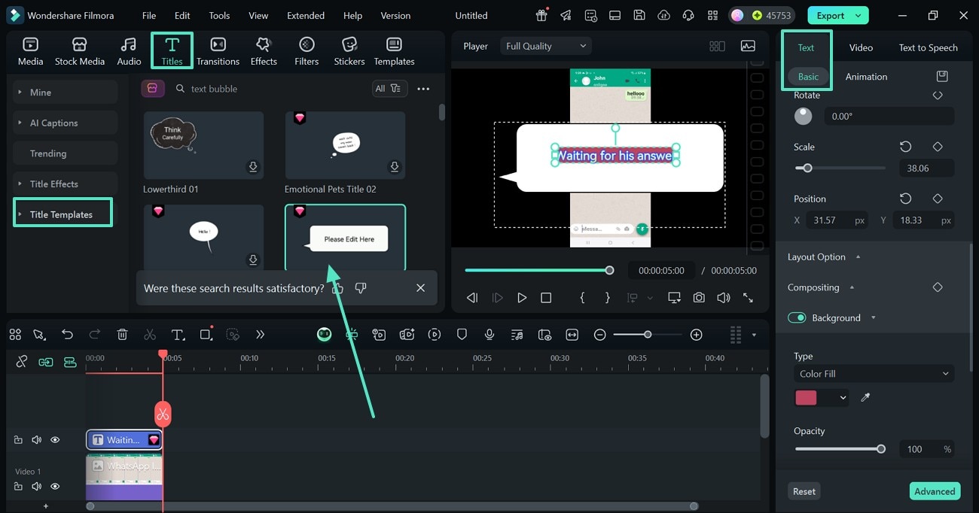The width and height of the screenshot is (979, 513).
Task: Click the save project floppy icon
Action: tap(639, 15)
